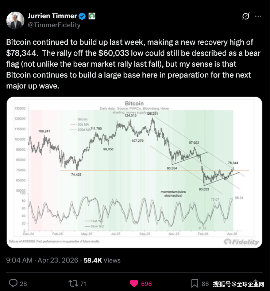Click the 86 bookmarks count

205,283
